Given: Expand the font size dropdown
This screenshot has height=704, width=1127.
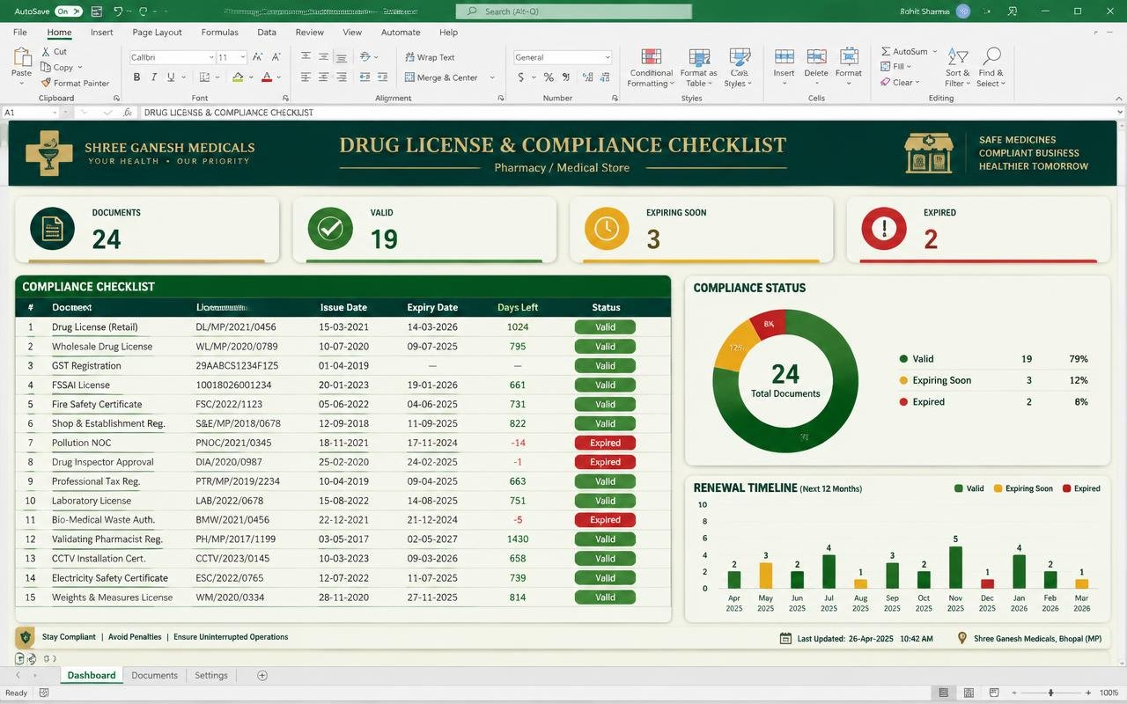Looking at the screenshot, I should (x=243, y=57).
